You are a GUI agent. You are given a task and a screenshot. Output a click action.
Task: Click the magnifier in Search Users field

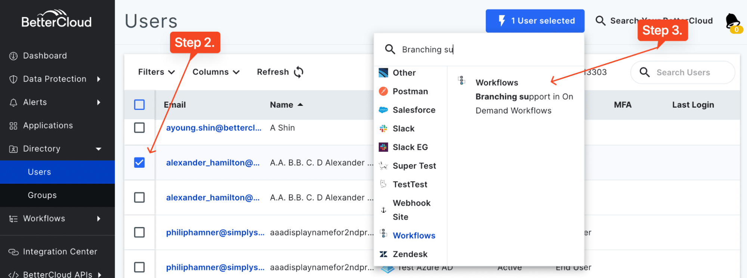[x=645, y=72]
